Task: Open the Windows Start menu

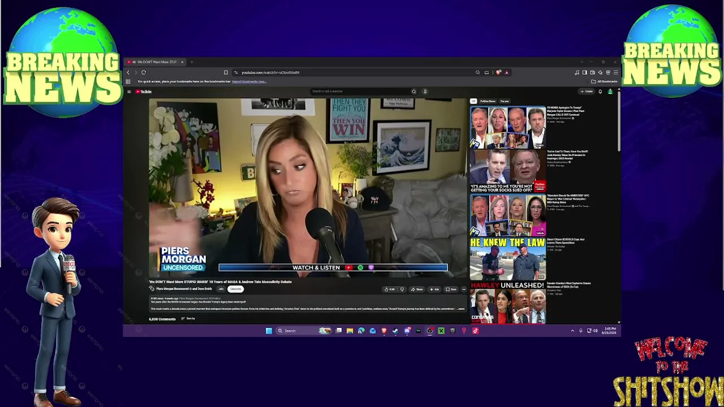Action: coord(269,331)
